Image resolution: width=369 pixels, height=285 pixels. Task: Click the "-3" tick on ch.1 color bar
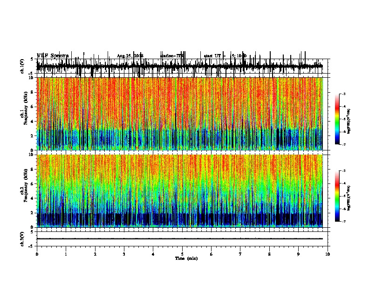tap(344, 94)
